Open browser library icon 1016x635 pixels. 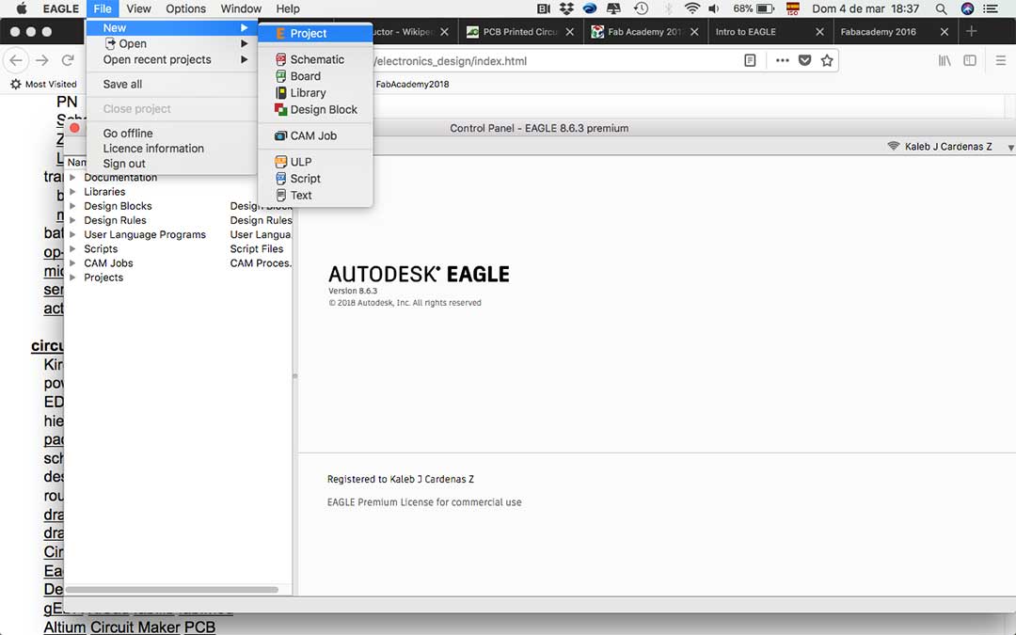[945, 60]
